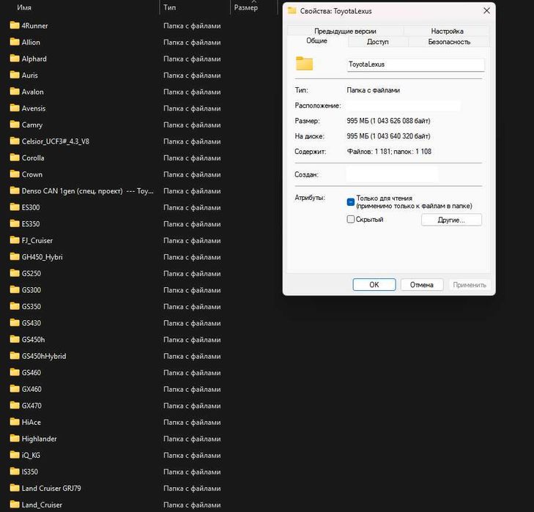Click the folder size value 1 043 626 088 байт
Image resolution: width=534 pixels, height=512 pixels.
pyautogui.click(x=388, y=121)
